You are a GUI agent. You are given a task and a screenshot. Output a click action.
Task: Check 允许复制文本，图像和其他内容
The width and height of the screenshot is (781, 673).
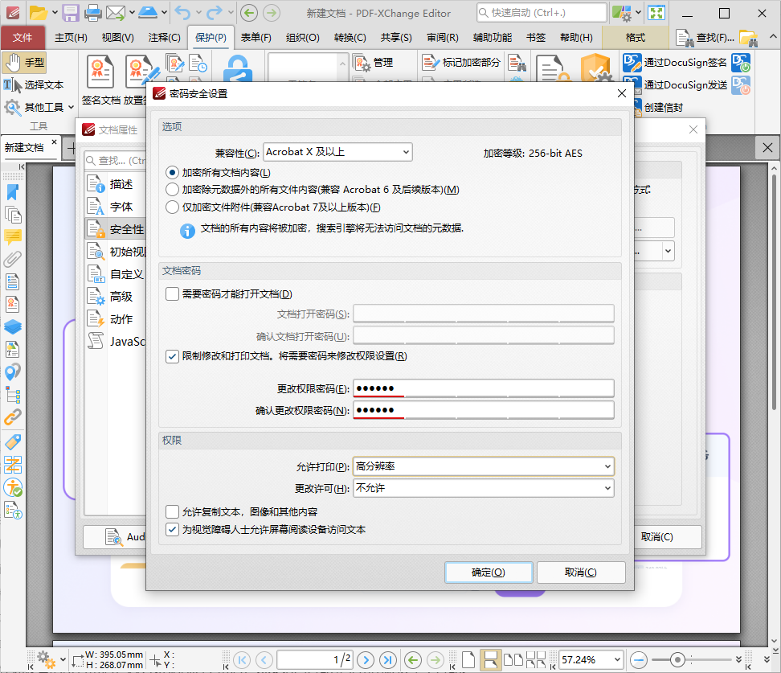point(173,511)
